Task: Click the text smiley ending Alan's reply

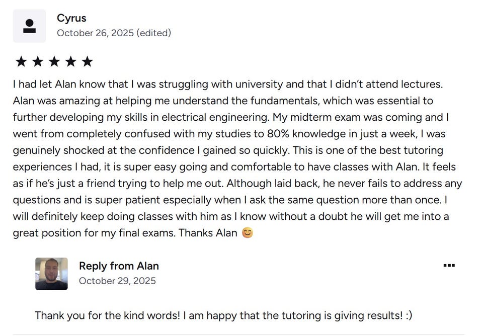Action: [x=408, y=316]
